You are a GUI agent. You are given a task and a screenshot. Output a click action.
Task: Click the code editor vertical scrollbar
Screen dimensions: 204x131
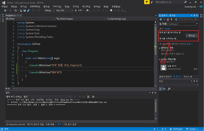tap(156, 55)
